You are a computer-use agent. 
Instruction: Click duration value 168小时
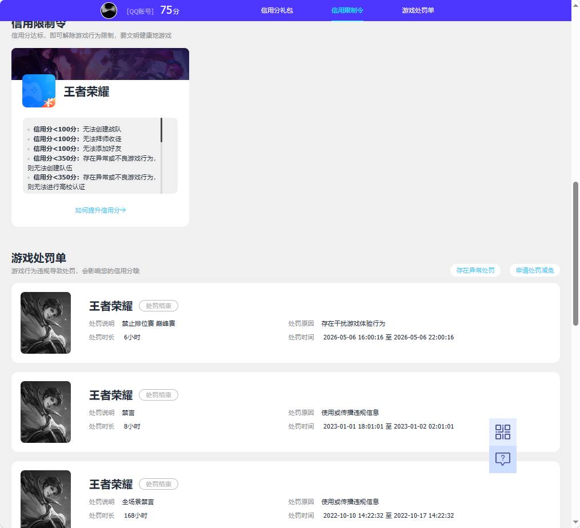[135, 515]
